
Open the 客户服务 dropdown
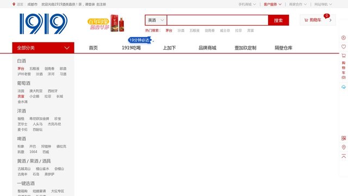[272, 4]
